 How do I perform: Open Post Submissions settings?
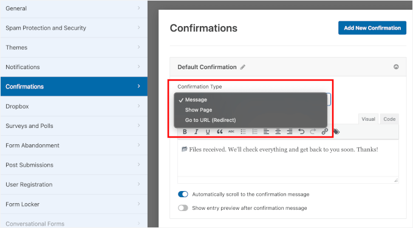(x=74, y=165)
